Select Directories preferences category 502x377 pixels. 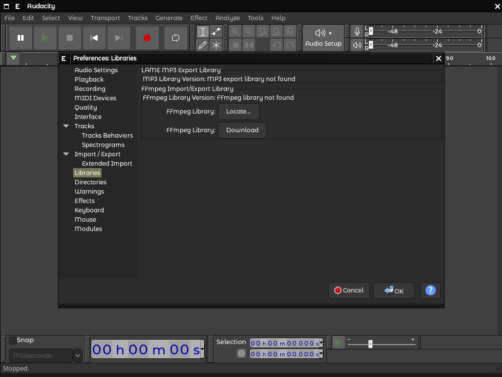(x=90, y=182)
